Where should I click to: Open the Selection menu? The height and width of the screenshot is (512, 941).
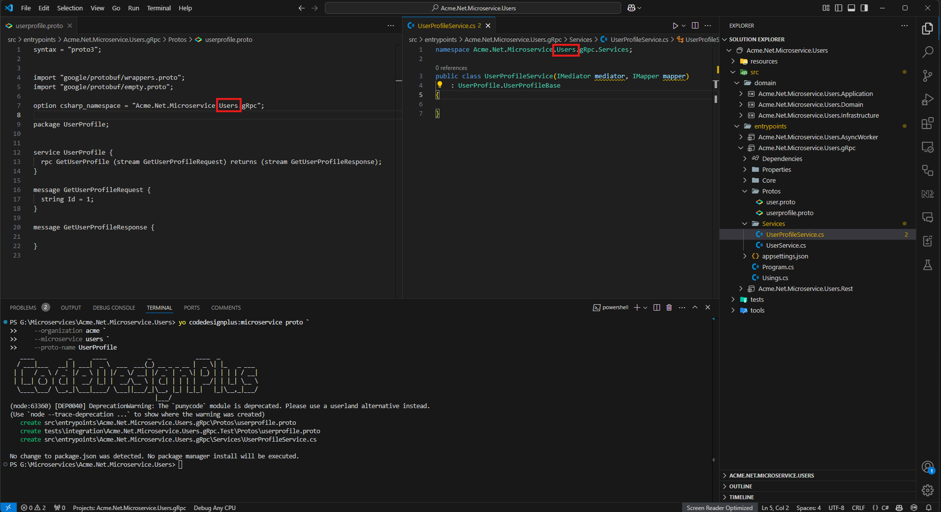(x=70, y=8)
